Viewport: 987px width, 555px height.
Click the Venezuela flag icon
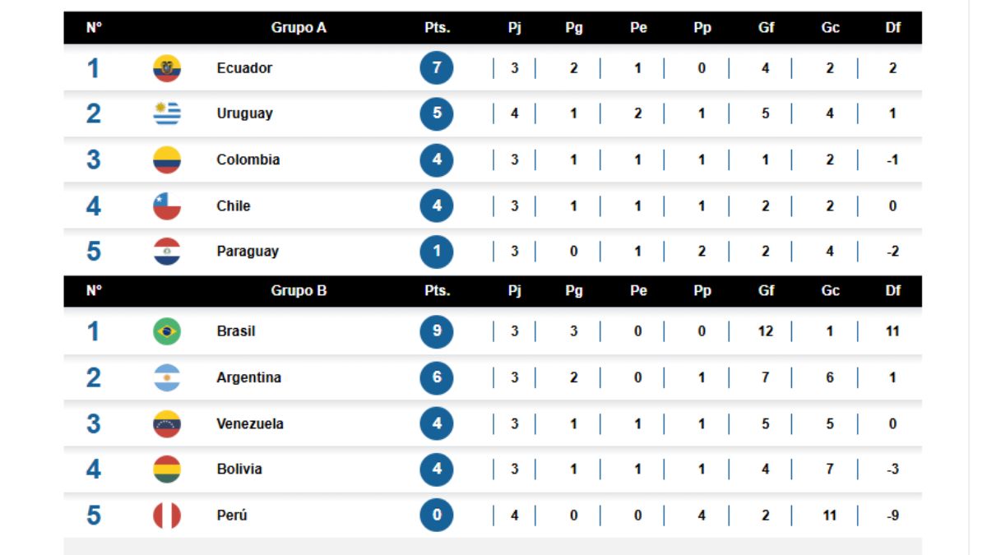(x=167, y=423)
